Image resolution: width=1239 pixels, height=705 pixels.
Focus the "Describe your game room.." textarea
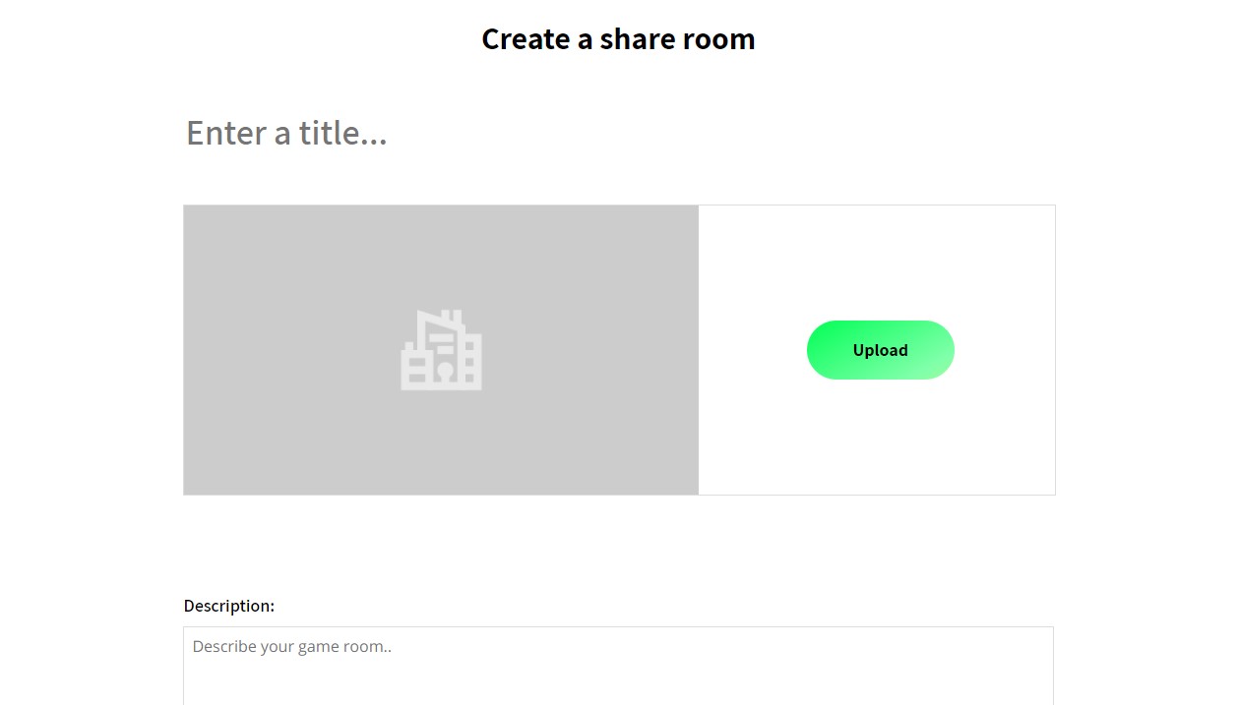[618, 666]
